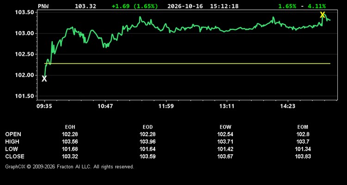Click the EOM close value 103.83

coord(303,156)
